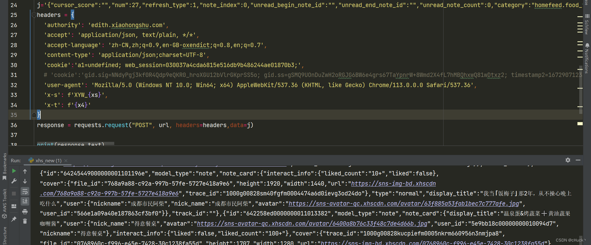Open the sns-img-bd.xhscdn cover URL link
The height and width of the screenshot is (245, 591).
[393, 184]
